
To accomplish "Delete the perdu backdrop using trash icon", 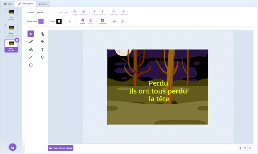I will [17, 40].
